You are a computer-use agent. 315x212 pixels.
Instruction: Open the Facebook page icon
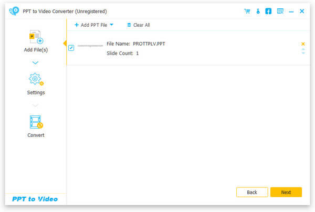pyautogui.click(x=268, y=11)
